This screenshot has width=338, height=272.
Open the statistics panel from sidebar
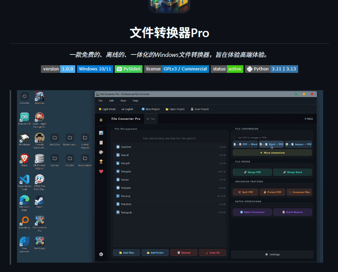pyautogui.click(x=101, y=132)
